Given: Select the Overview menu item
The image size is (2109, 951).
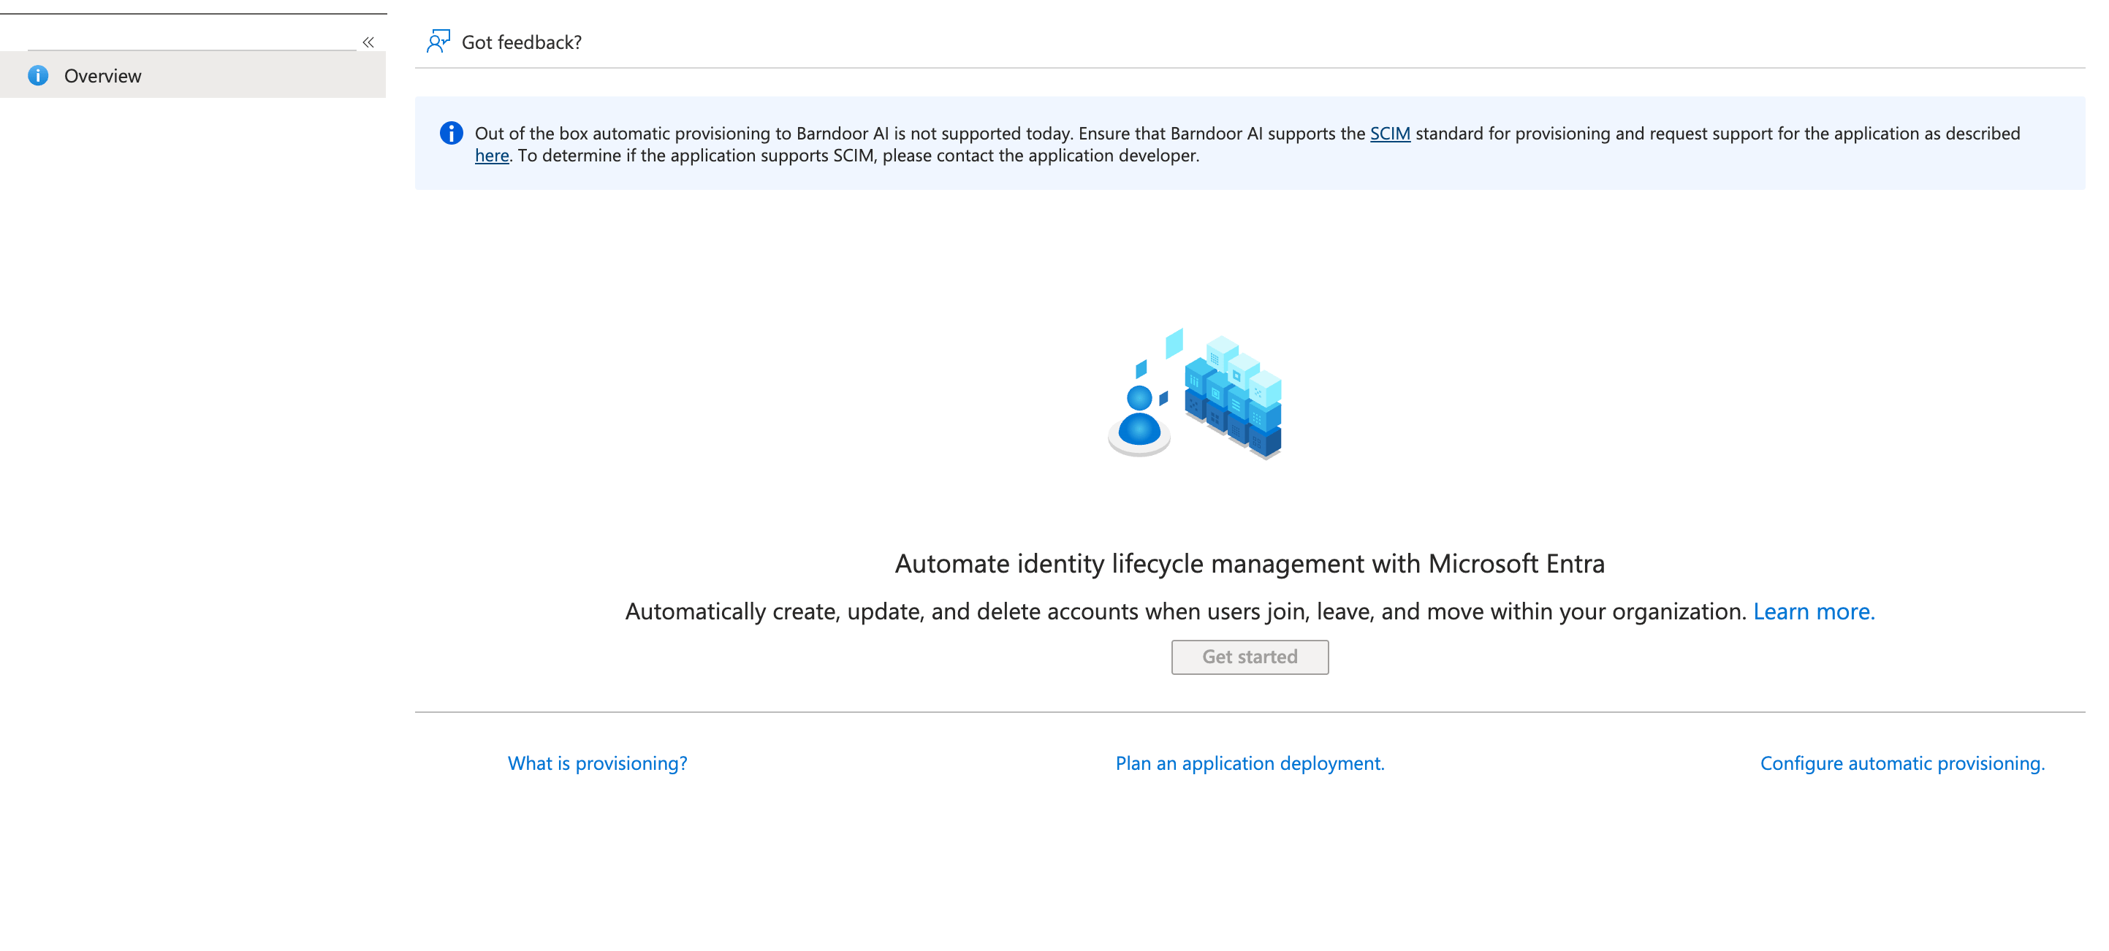Looking at the screenshot, I should tap(193, 75).
